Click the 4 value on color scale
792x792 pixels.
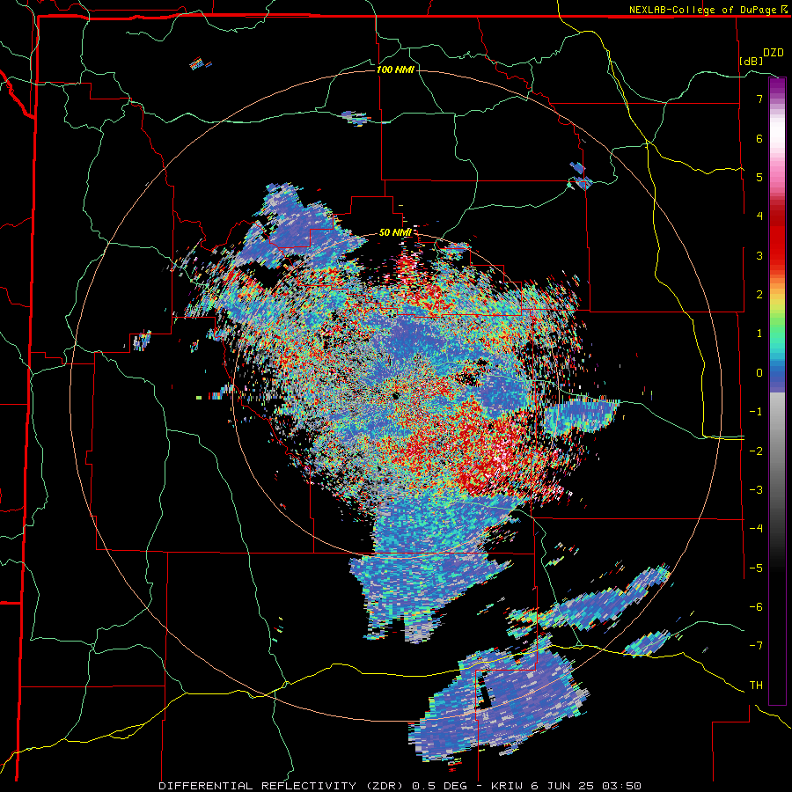pos(759,216)
